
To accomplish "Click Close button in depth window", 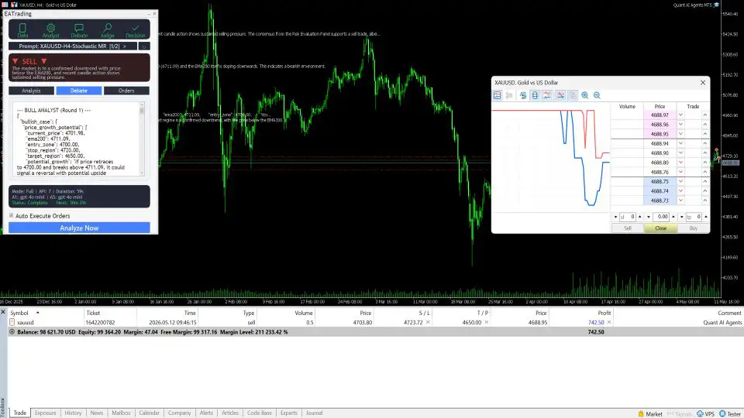I will (660, 228).
